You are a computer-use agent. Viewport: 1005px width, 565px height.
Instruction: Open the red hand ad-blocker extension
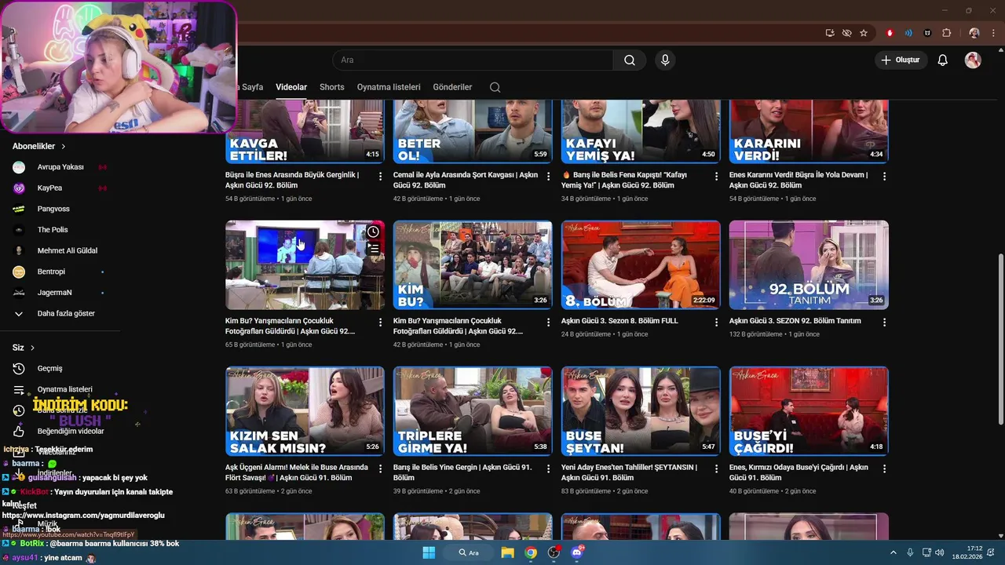point(890,33)
